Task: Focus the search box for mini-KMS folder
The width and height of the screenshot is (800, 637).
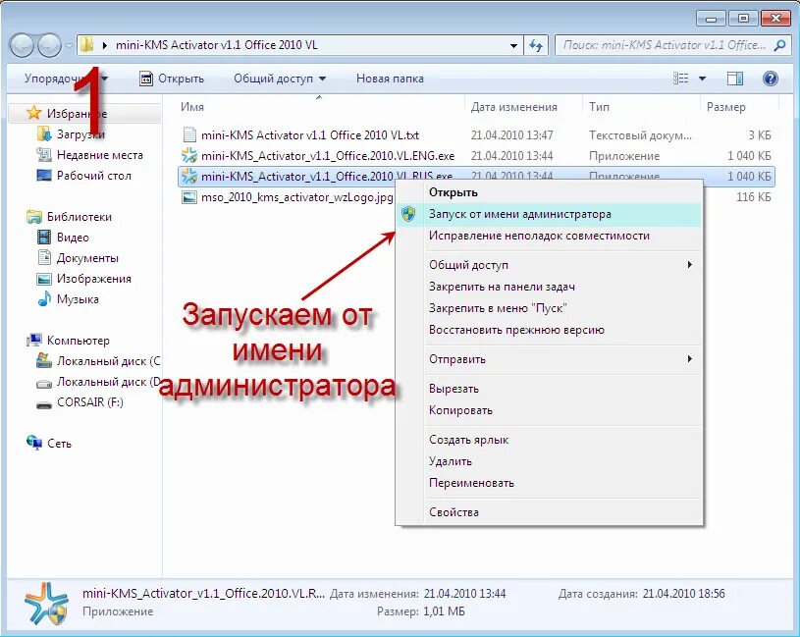Action: pyautogui.click(x=664, y=45)
